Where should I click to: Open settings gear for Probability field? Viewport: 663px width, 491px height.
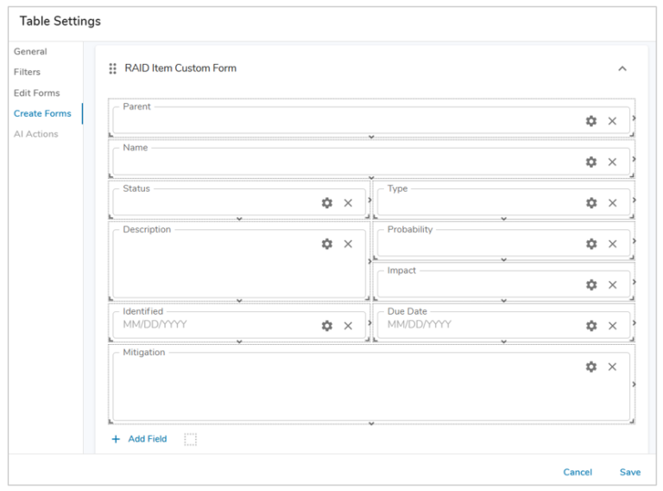pyautogui.click(x=591, y=244)
